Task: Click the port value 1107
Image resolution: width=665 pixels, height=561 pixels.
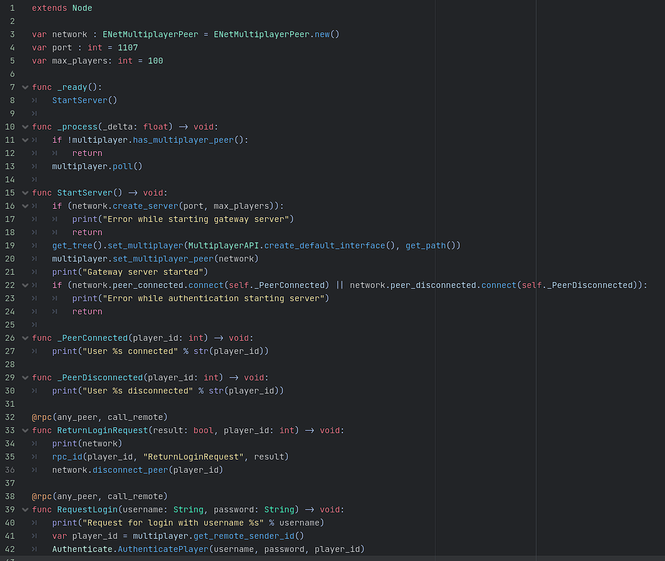Action: pyautogui.click(x=127, y=47)
